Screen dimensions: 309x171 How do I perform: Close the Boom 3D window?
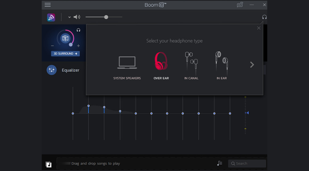tap(264, 5)
